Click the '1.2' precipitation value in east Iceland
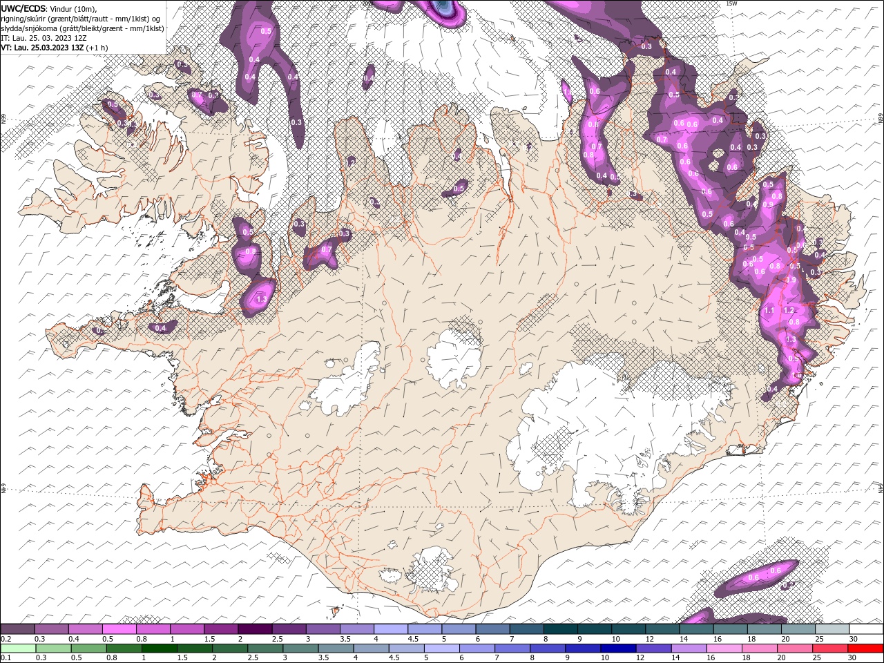This screenshot has width=884, height=663. pyautogui.click(x=789, y=311)
